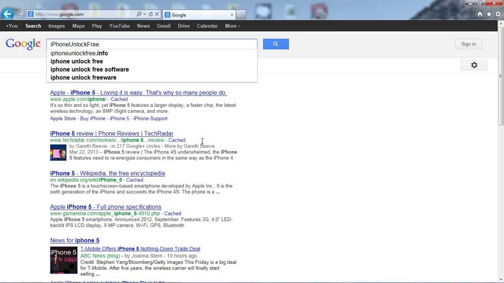Screen dimensions: 504x283
Task: Open Cached link for TechRadar result
Action: (x=177, y=140)
